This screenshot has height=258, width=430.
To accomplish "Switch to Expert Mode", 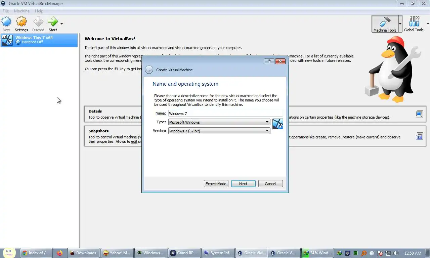I will (216, 184).
